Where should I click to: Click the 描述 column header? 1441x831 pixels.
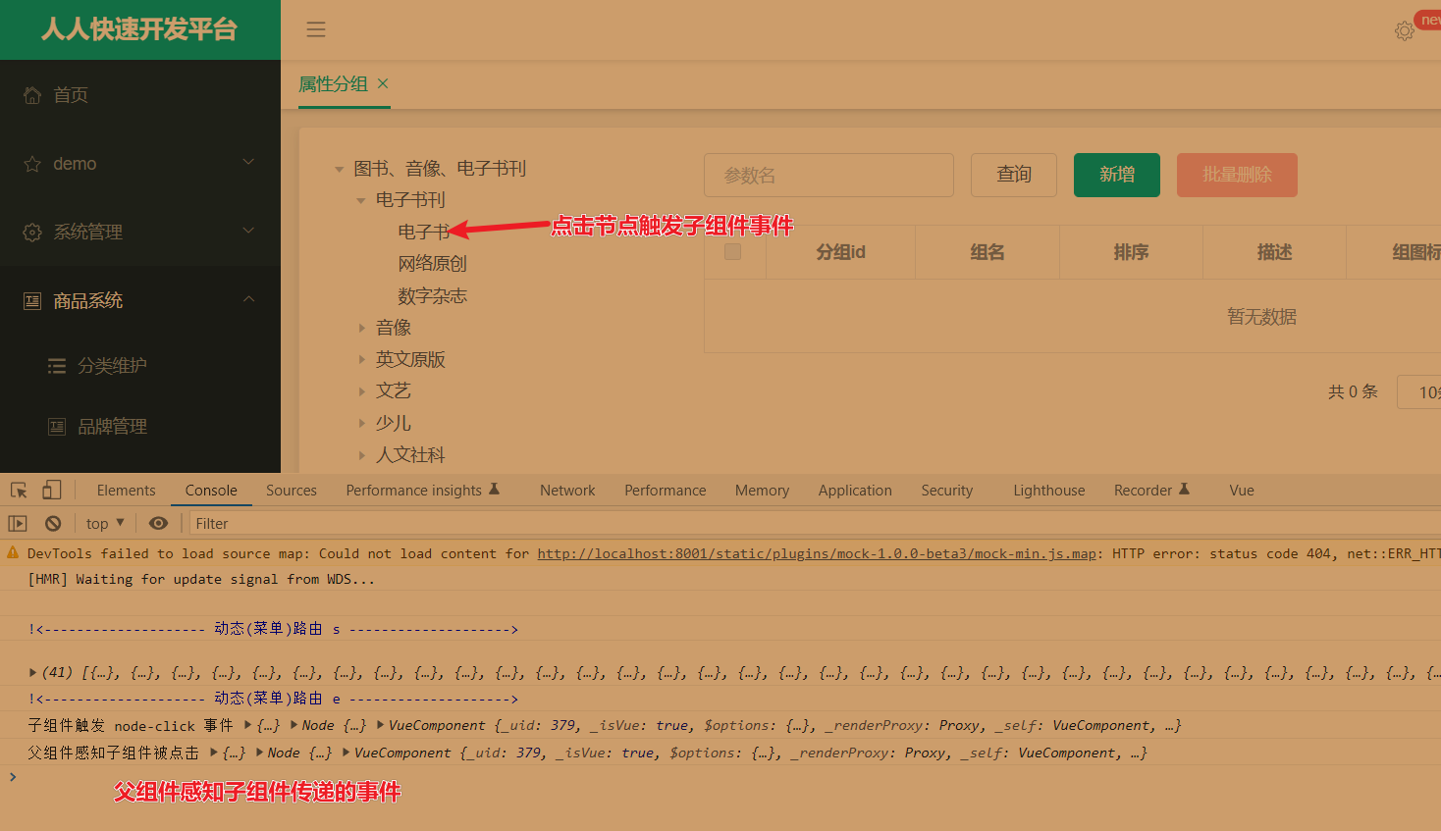pos(1274,252)
